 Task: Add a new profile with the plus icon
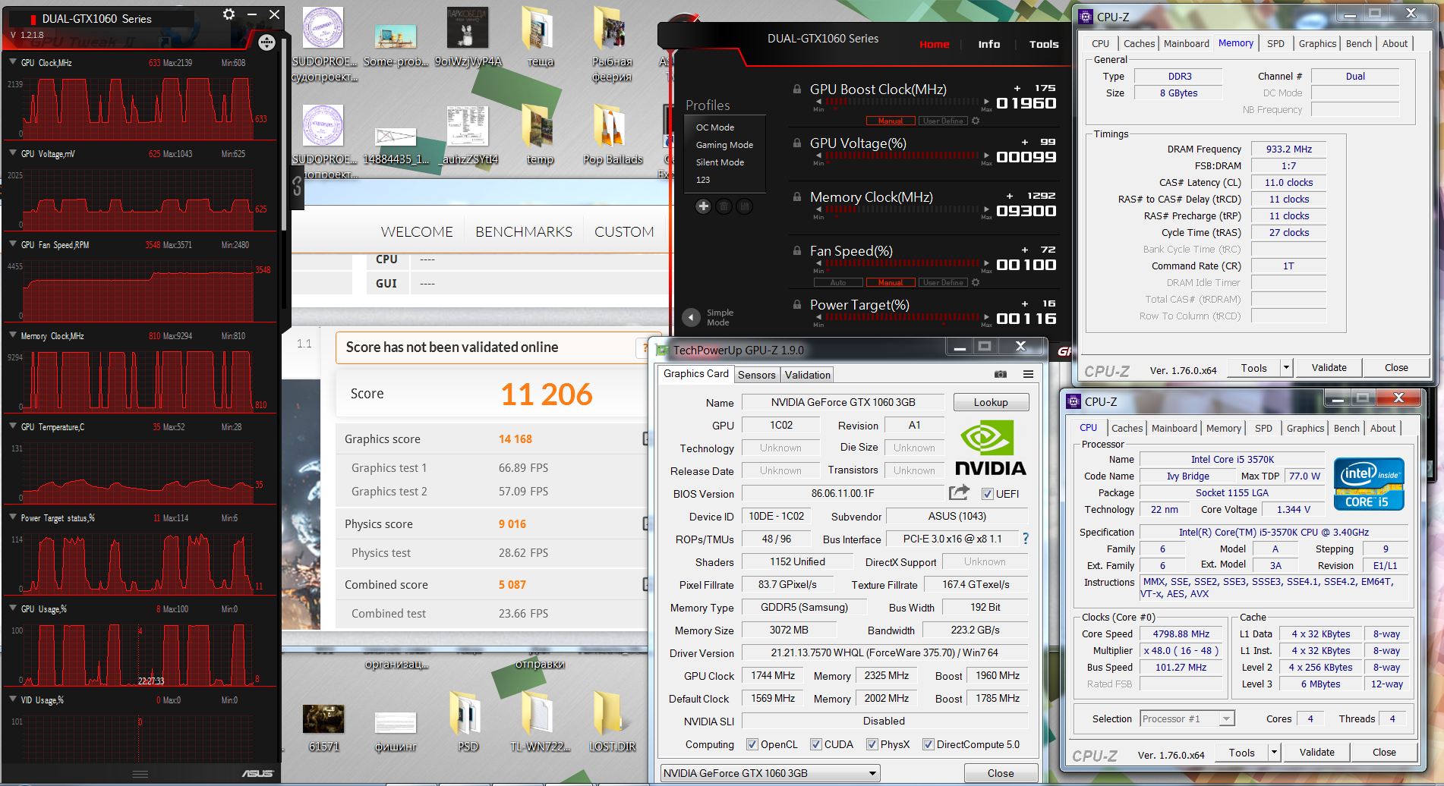703,206
